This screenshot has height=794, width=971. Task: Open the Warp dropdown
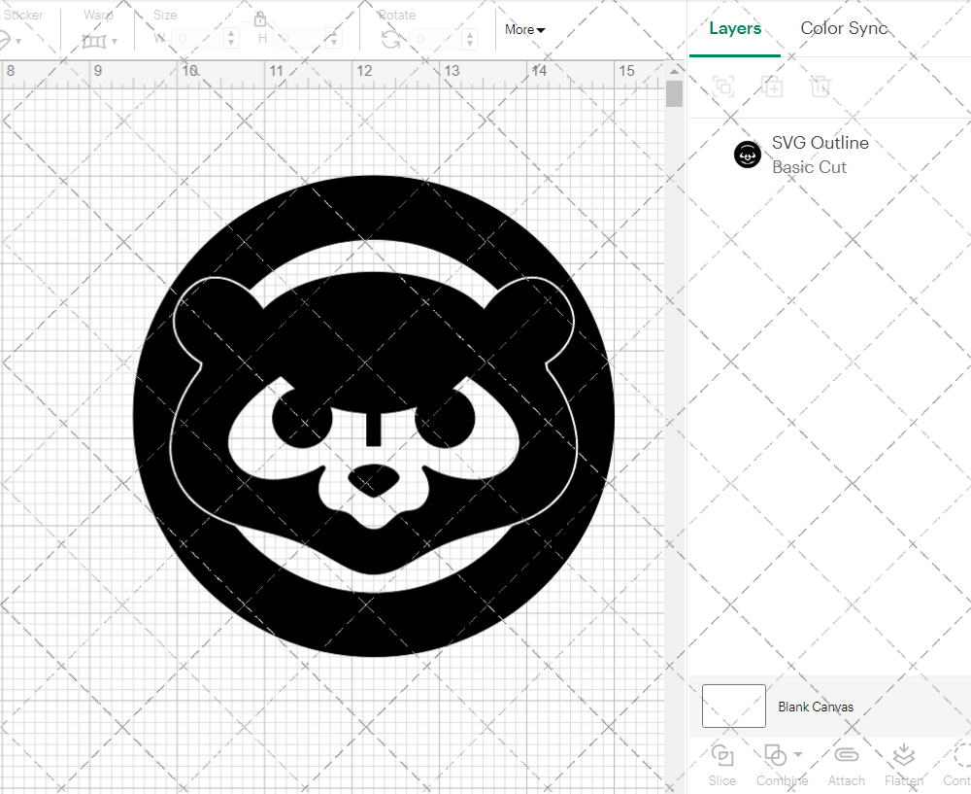pyautogui.click(x=109, y=39)
